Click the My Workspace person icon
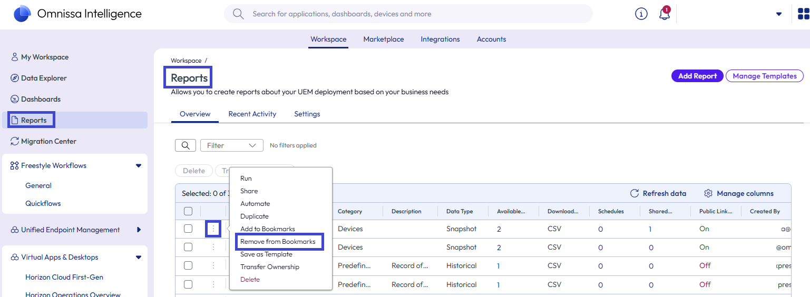 tap(15, 57)
